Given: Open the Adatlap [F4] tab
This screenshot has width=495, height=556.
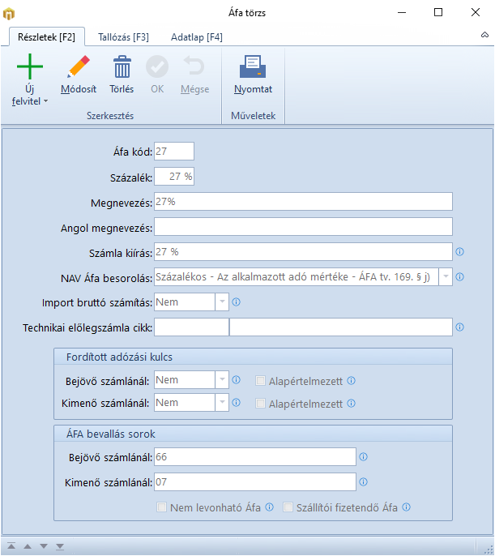Looking at the screenshot, I should coord(196,37).
